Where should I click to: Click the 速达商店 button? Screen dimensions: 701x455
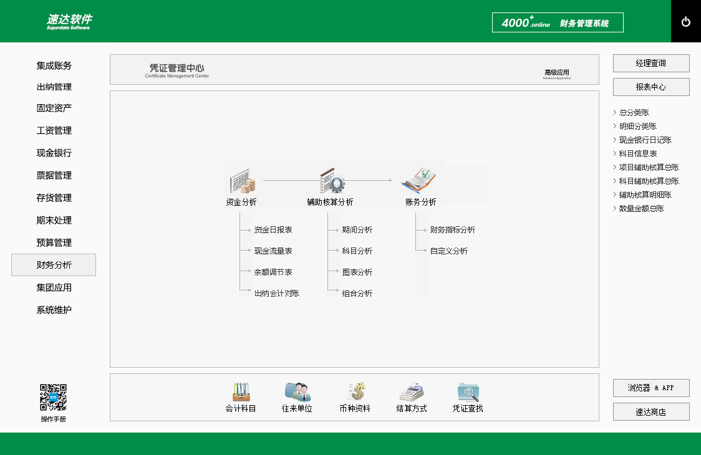(x=651, y=412)
